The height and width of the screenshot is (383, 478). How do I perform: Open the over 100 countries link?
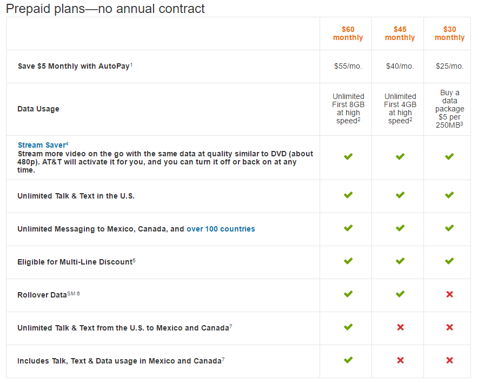[x=221, y=229]
